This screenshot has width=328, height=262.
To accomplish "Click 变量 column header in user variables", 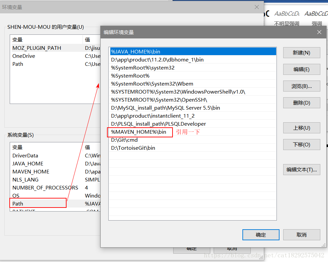I will pos(46,39).
